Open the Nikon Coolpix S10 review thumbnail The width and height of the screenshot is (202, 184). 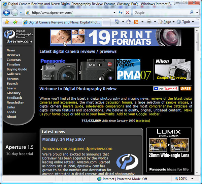click(173, 70)
